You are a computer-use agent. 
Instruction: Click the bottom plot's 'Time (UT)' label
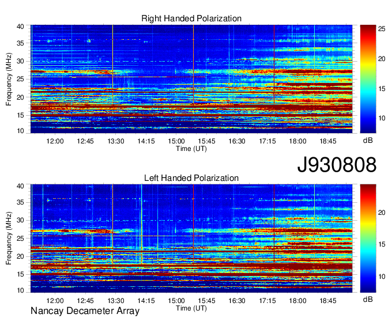tap(191, 308)
